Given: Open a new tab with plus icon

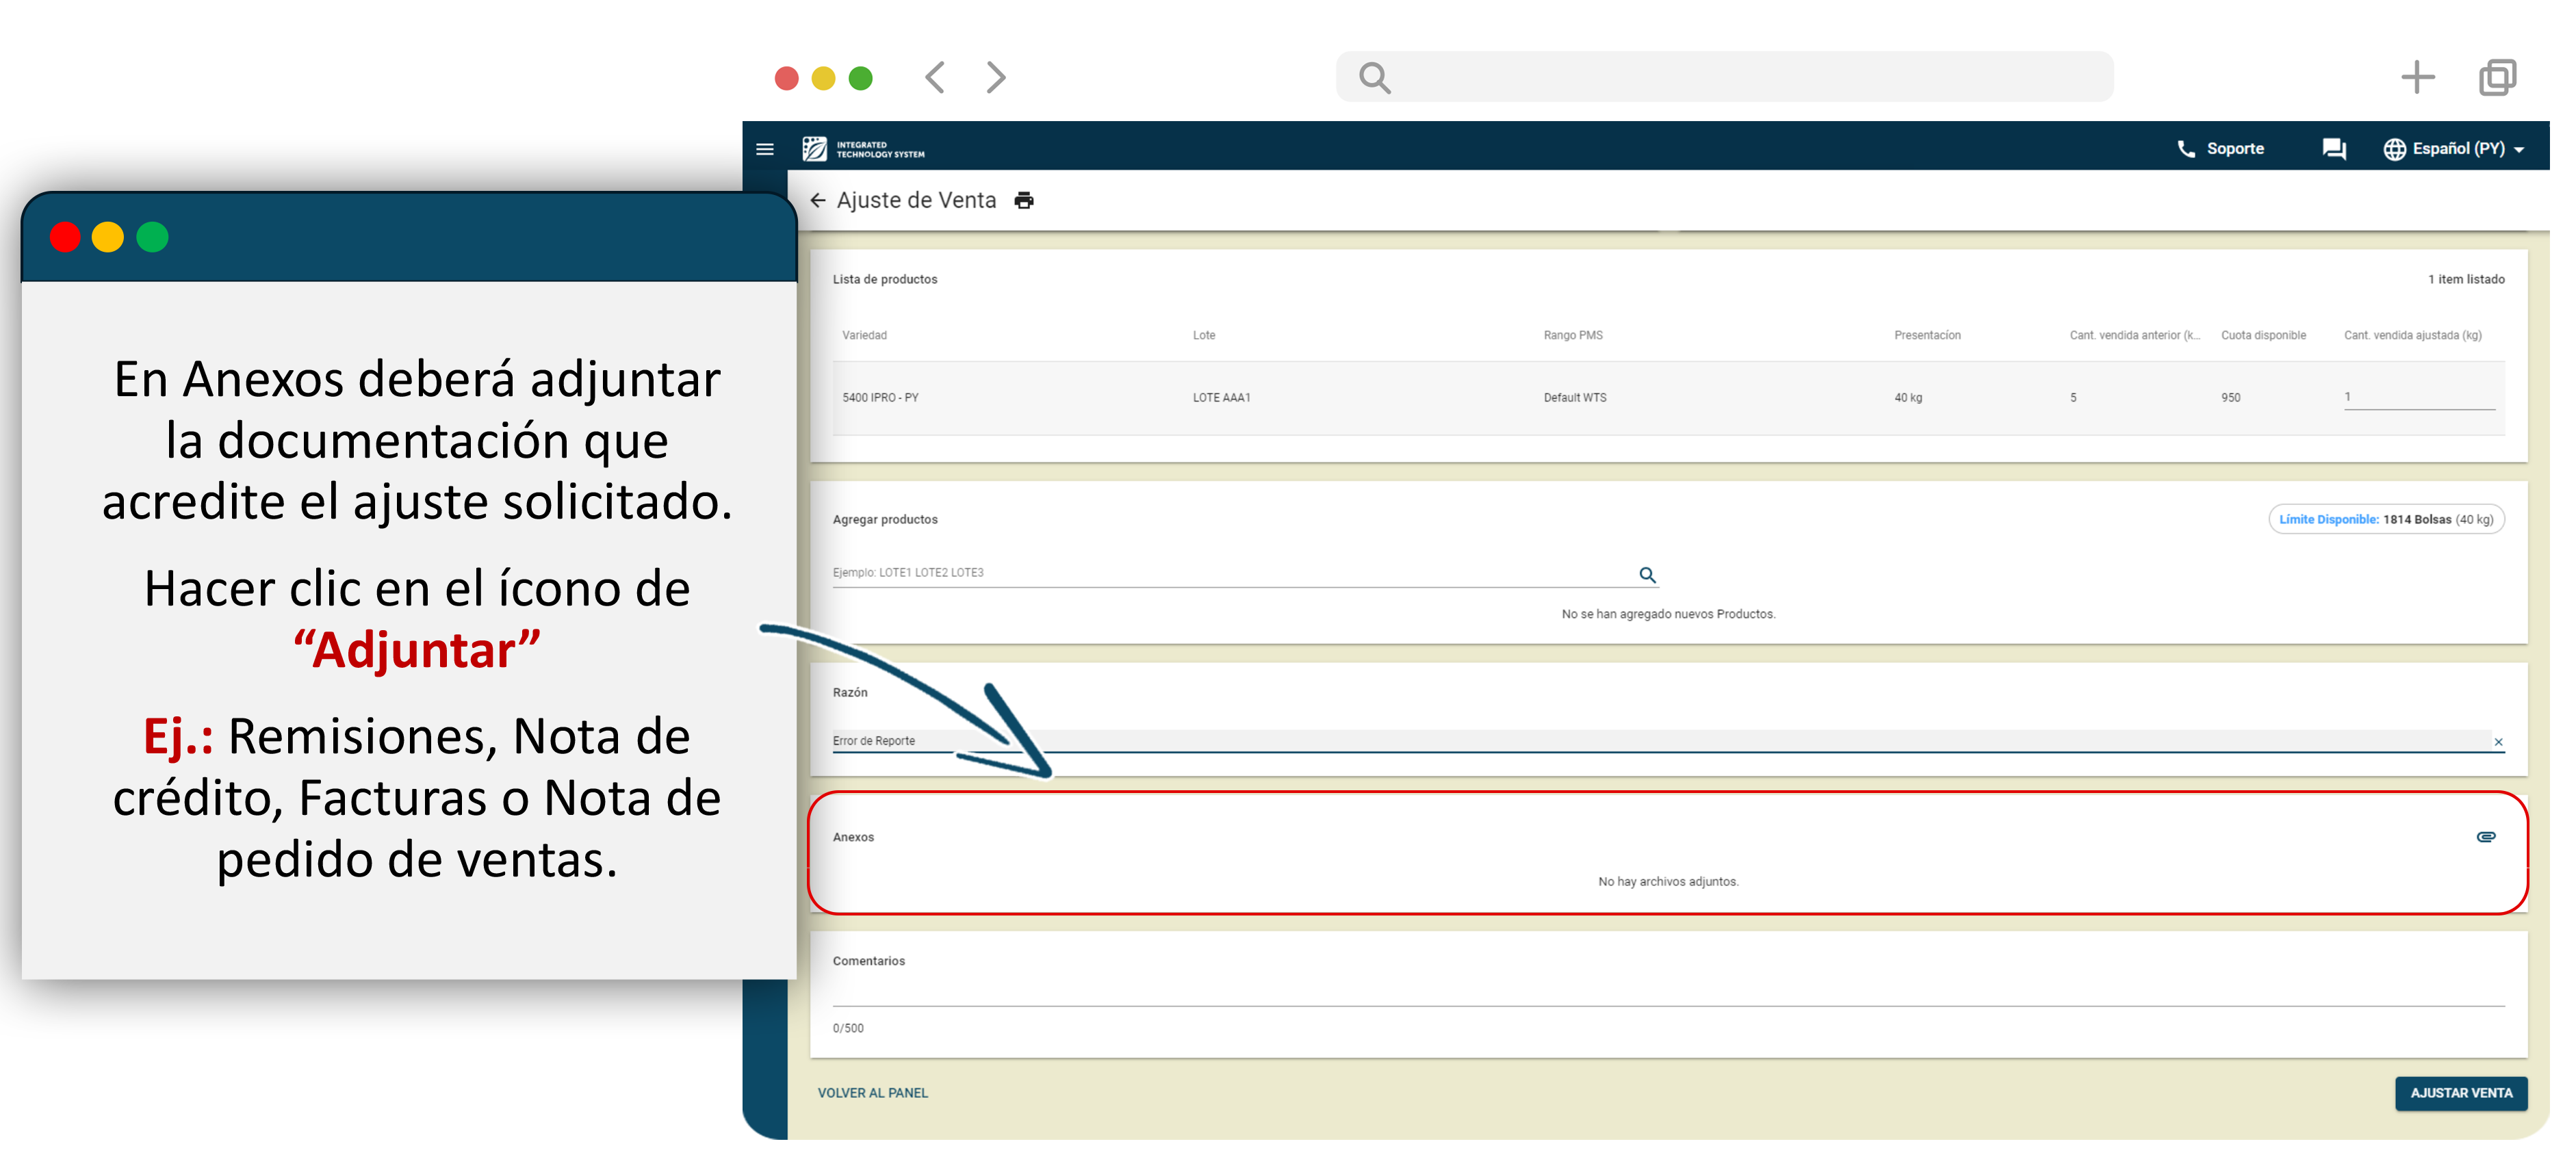Looking at the screenshot, I should (x=2417, y=77).
